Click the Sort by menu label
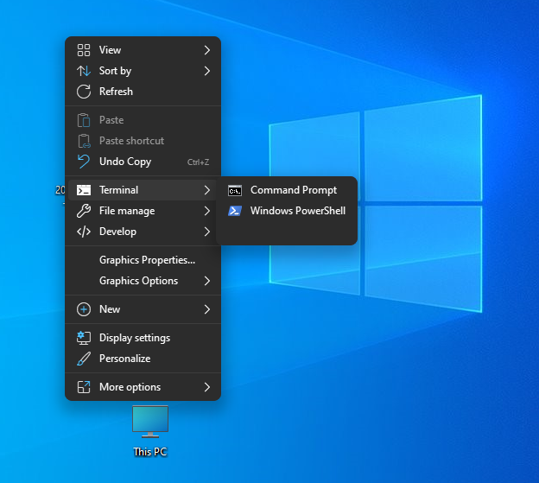Screen dimensions: 539x483 point(115,71)
